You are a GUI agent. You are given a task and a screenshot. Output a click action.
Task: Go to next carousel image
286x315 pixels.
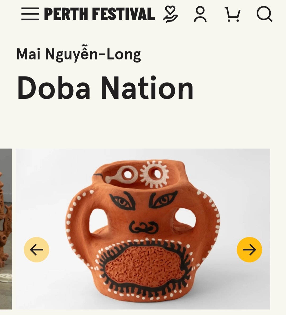249,250
